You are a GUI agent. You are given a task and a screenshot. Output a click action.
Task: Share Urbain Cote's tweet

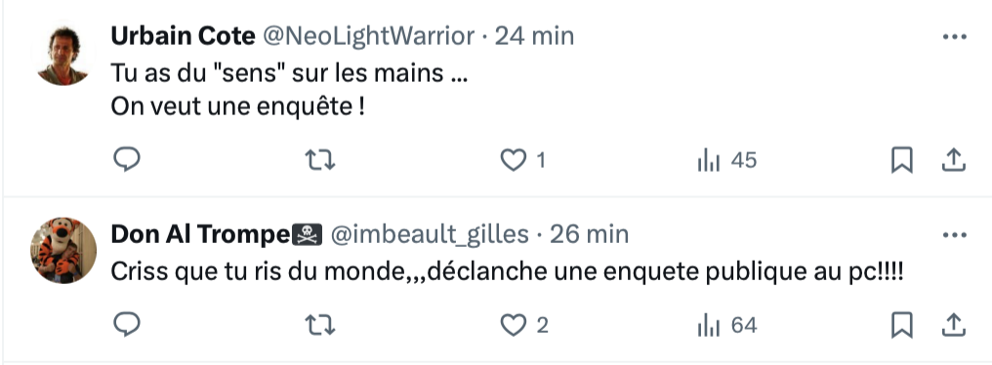tap(953, 160)
